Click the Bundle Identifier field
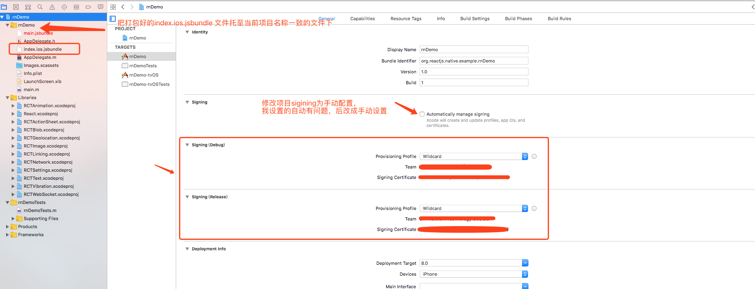 click(474, 61)
